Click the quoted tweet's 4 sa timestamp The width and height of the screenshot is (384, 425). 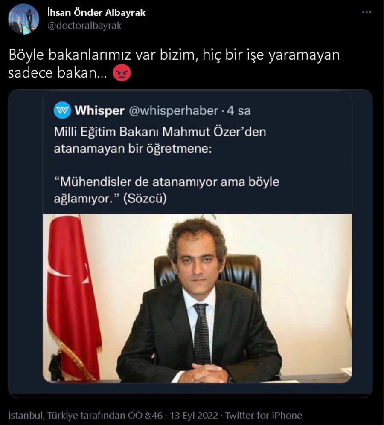tap(239, 110)
